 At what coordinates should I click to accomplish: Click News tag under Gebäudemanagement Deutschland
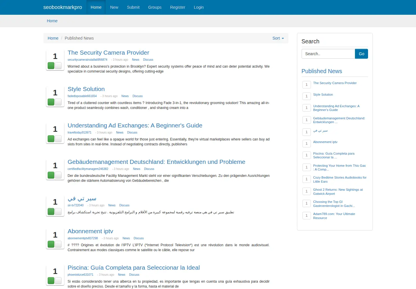point(137,169)
